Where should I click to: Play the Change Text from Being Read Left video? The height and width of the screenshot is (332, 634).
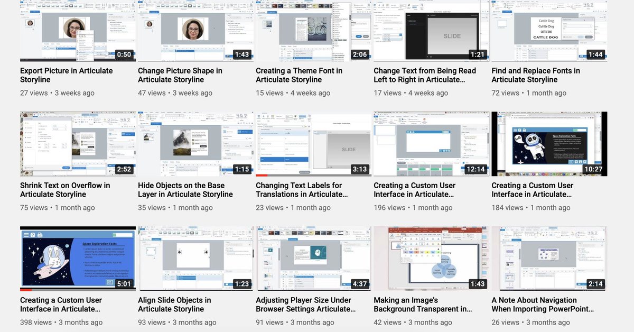click(x=431, y=30)
